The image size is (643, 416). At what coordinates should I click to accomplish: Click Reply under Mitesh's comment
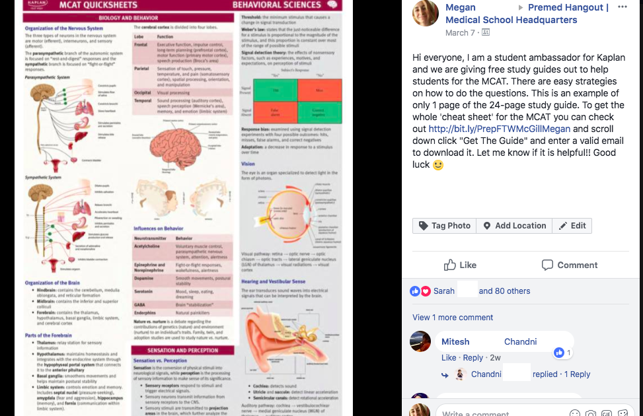point(473,357)
